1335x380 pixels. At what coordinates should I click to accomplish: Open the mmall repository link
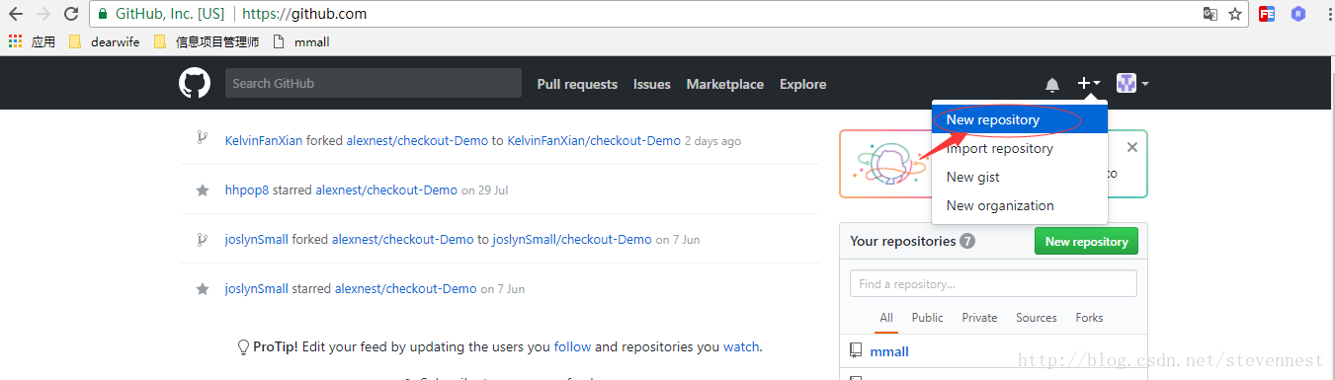point(889,351)
